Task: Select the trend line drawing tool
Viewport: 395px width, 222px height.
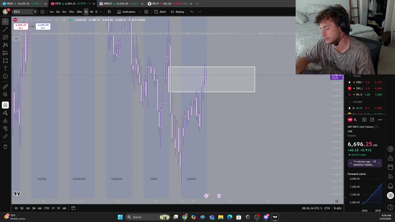Action: point(5,29)
